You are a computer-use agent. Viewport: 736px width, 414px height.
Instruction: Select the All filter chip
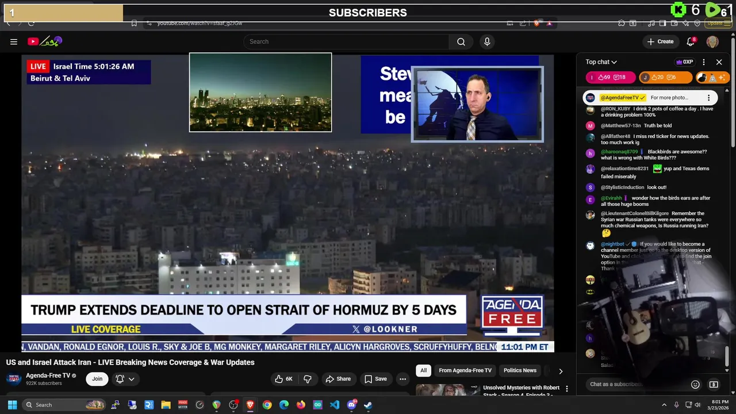(x=424, y=371)
